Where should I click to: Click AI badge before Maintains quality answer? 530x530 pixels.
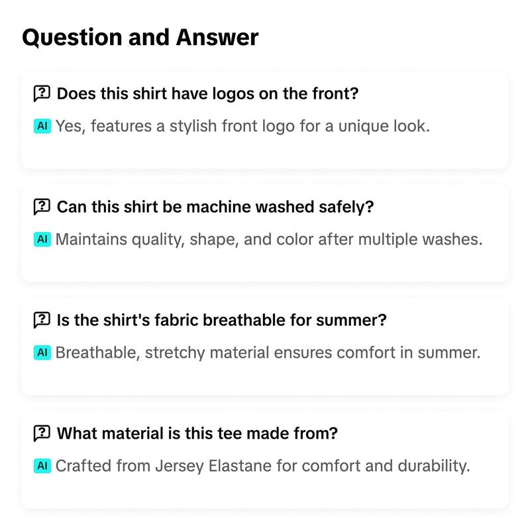click(42, 239)
